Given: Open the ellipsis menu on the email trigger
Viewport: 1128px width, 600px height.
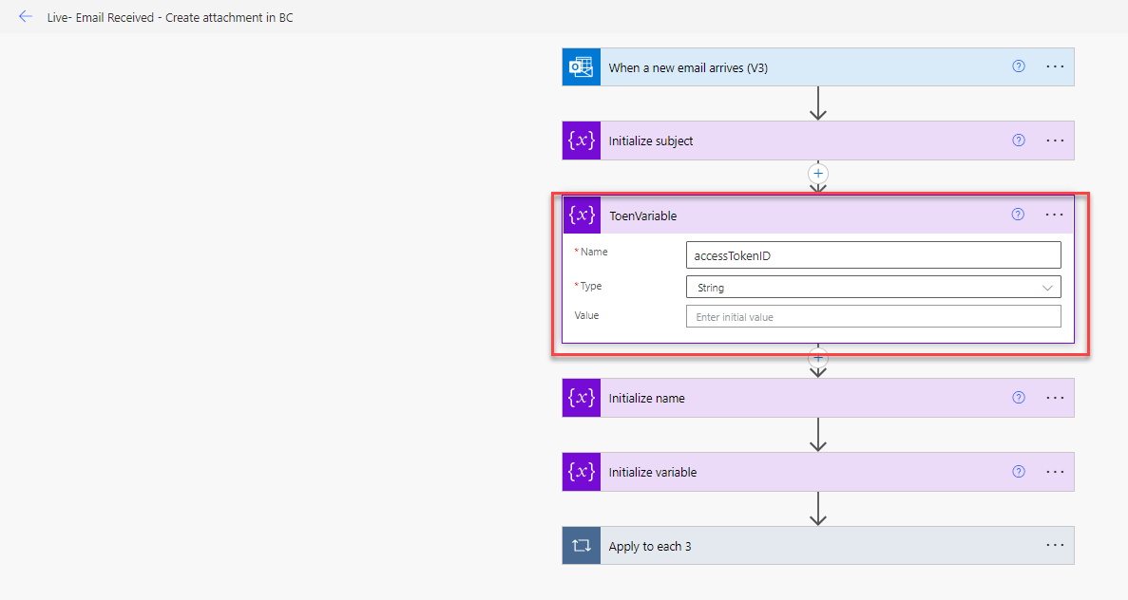Looking at the screenshot, I should 1054,66.
